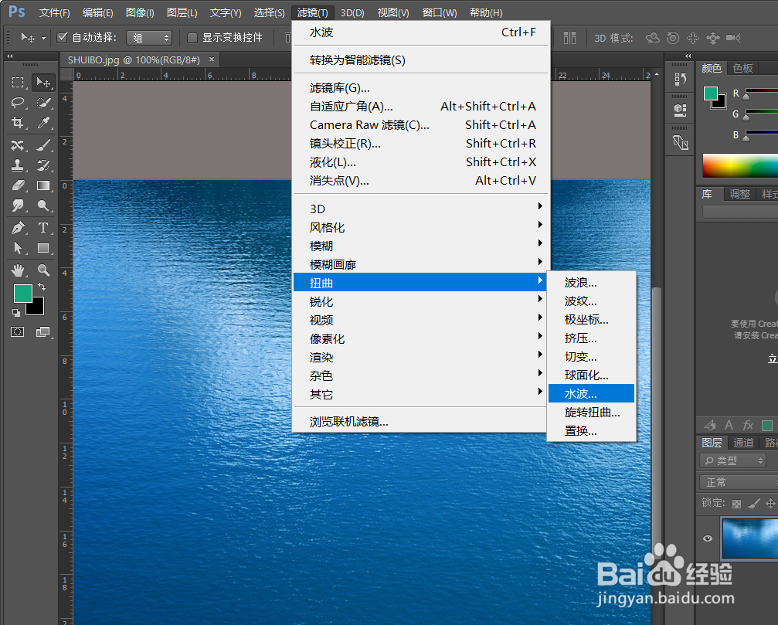Choose 极坐标... from the submenu

pos(592,319)
